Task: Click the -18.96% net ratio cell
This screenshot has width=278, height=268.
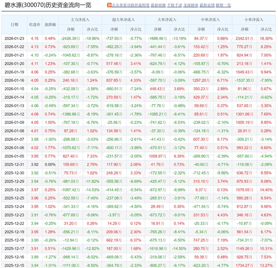Action: click(92, 39)
